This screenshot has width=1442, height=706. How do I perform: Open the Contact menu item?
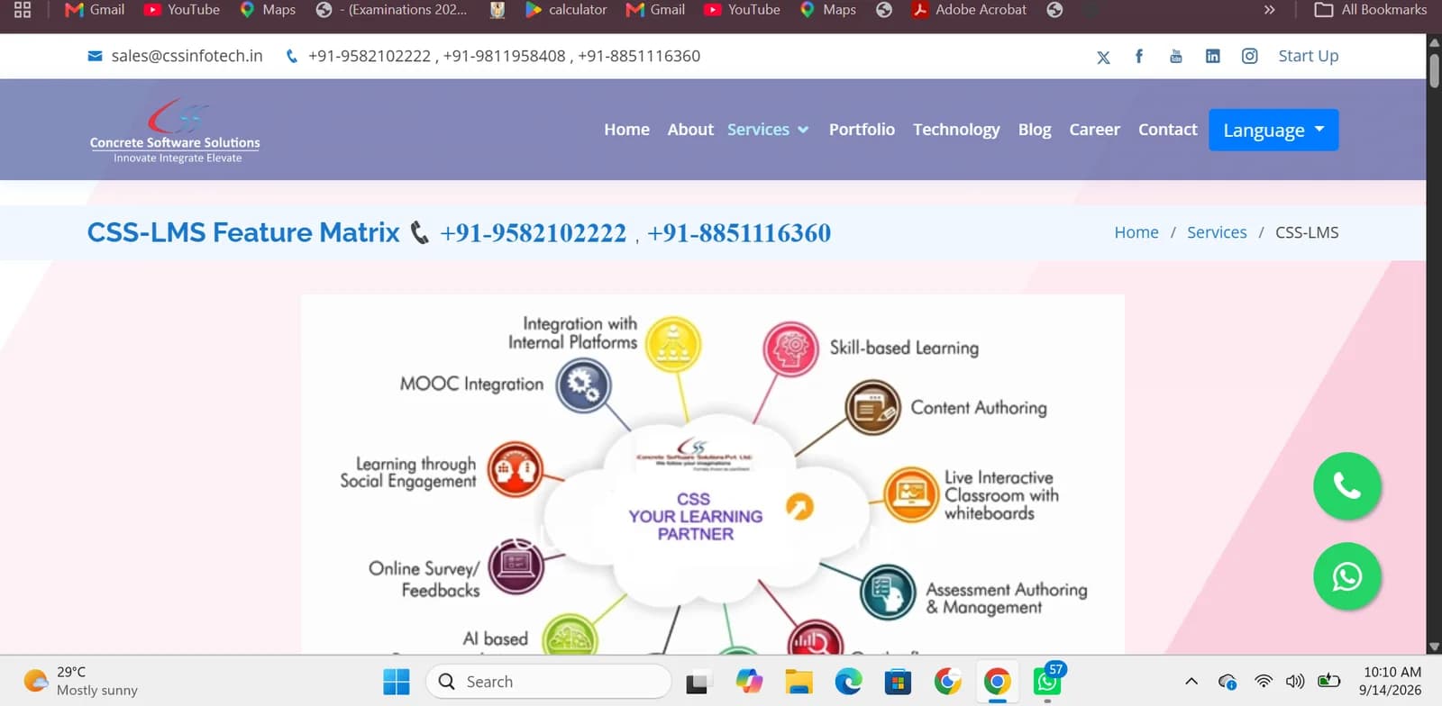tap(1167, 130)
